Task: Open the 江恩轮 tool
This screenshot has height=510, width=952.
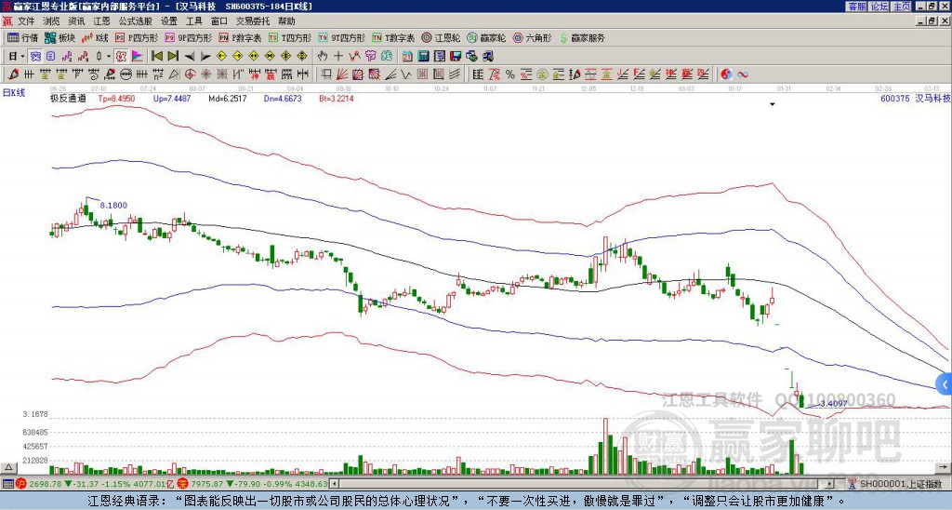Action: click(x=441, y=37)
